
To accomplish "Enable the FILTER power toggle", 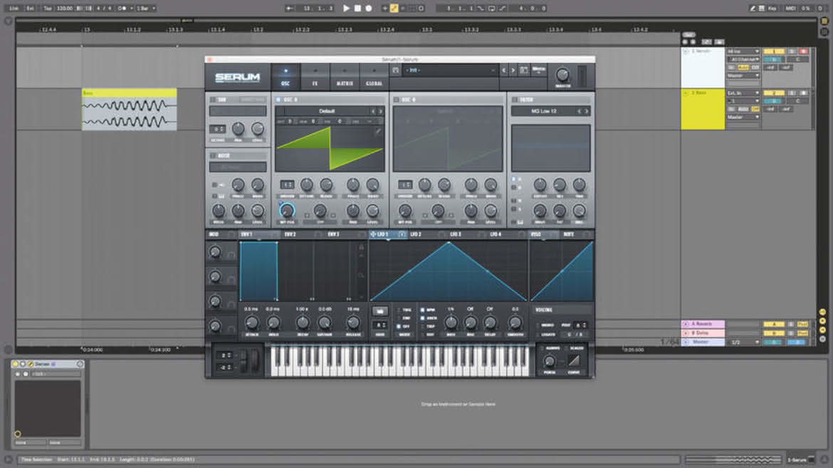I will pos(514,100).
